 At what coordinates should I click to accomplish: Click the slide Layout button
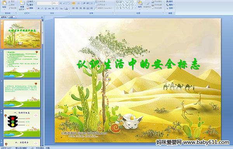tap(30, 2)
